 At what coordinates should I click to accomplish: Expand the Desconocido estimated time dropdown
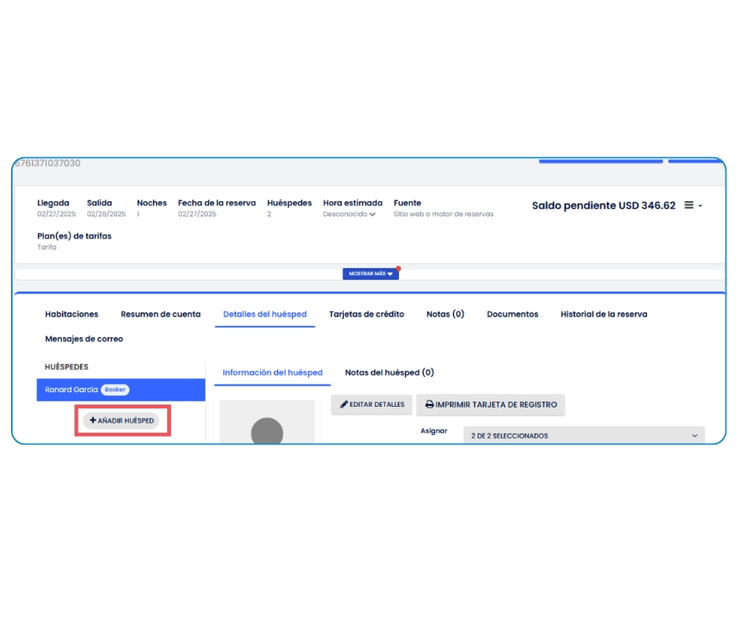[x=349, y=214]
